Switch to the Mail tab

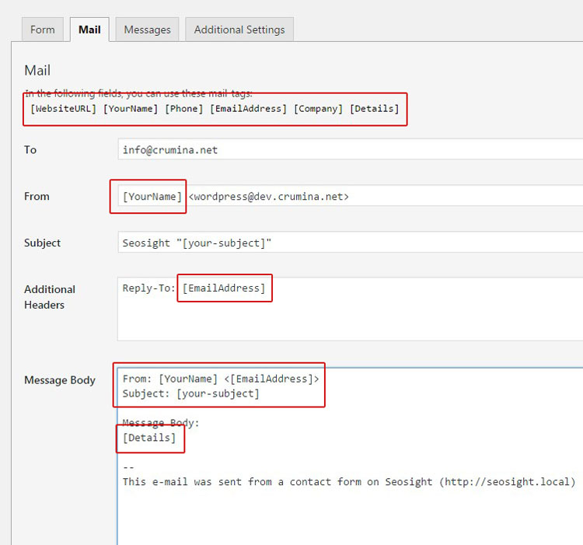(89, 30)
